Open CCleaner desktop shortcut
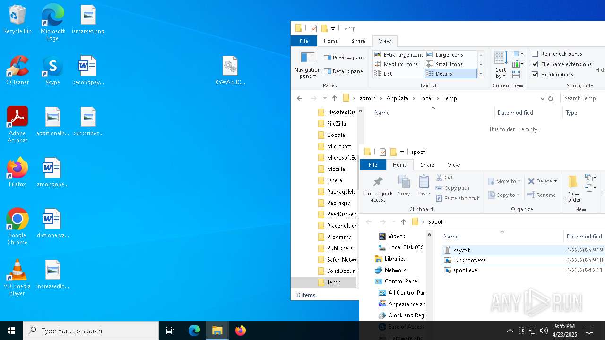The image size is (605, 340). tap(17, 71)
